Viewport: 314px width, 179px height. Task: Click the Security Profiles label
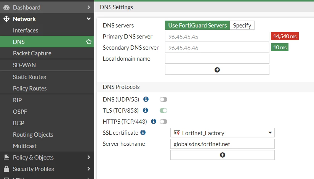[x=33, y=169]
